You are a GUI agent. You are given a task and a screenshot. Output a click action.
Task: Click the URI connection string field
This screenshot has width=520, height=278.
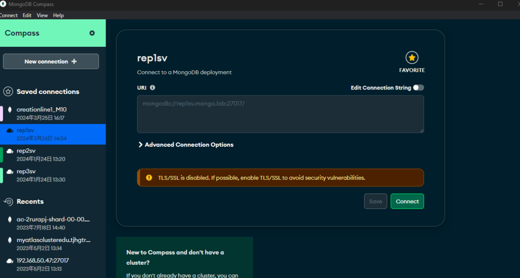(x=280, y=114)
